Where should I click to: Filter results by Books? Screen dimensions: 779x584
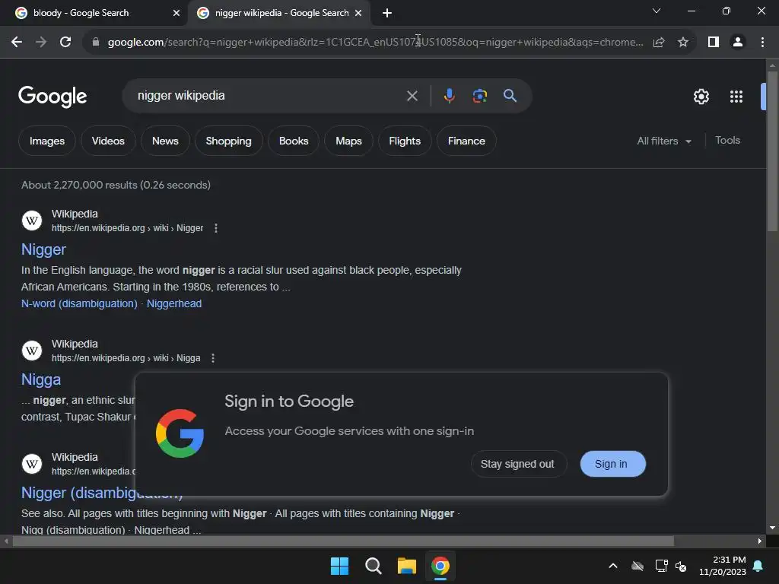[294, 141]
